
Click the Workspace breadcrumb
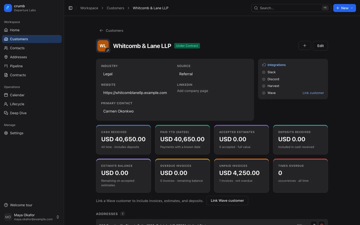coord(89,8)
